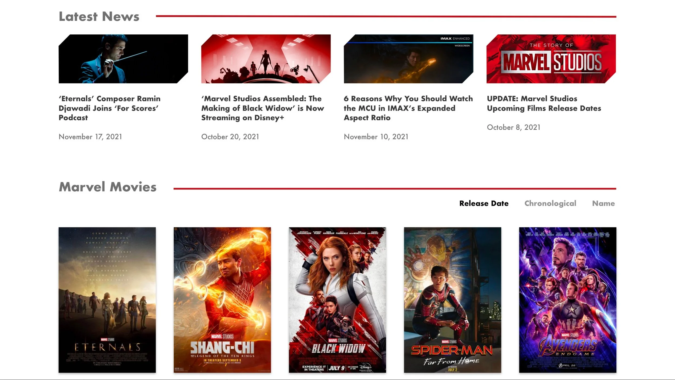Select the Eternals movie poster
Image resolution: width=675 pixels, height=380 pixels.
coord(107,300)
